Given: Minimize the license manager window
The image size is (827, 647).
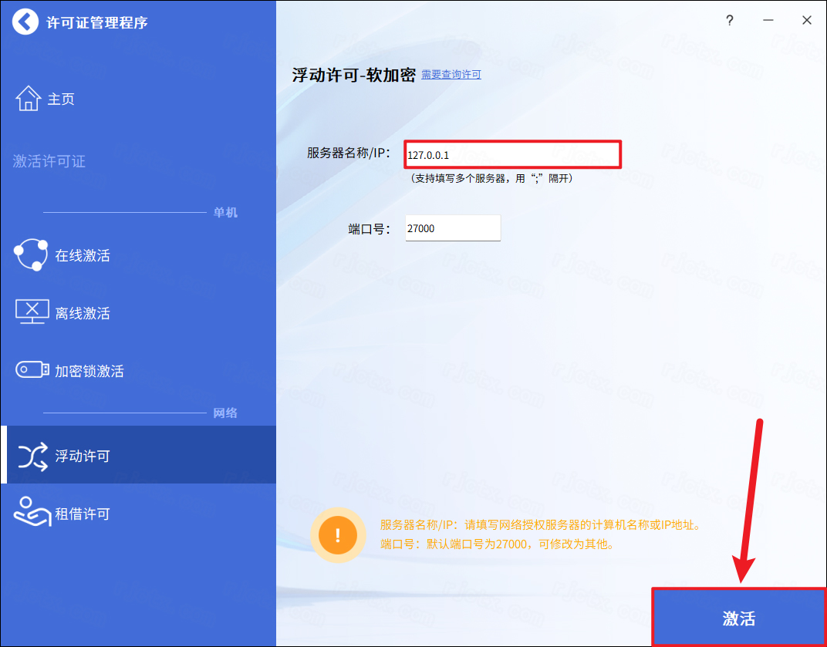Looking at the screenshot, I should [768, 21].
